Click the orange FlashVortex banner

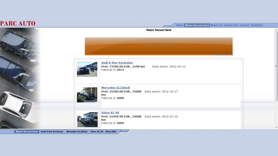pyautogui.click(x=159, y=46)
